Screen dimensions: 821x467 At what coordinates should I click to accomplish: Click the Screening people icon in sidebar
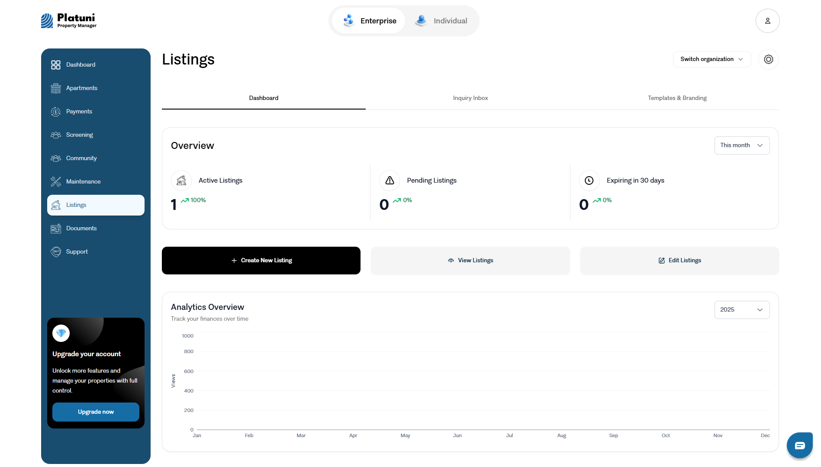(56, 135)
